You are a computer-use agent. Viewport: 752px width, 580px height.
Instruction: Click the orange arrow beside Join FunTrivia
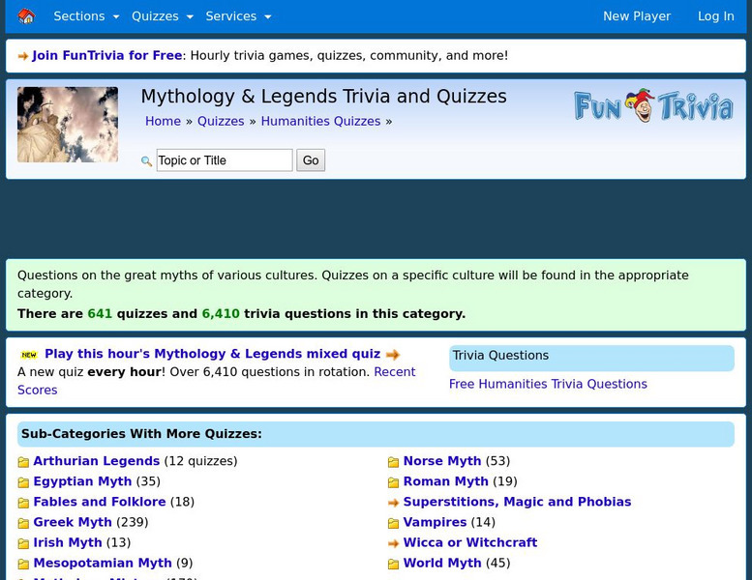click(x=23, y=56)
